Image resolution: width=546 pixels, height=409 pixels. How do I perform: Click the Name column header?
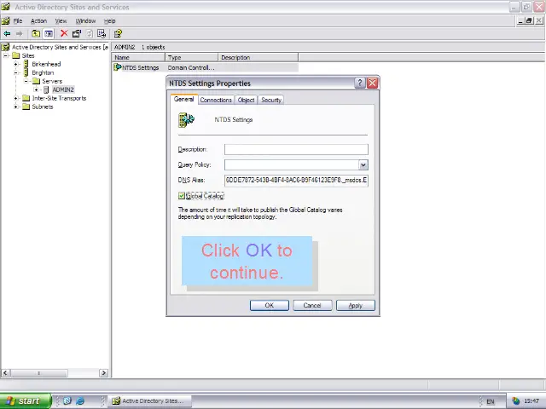coord(138,57)
